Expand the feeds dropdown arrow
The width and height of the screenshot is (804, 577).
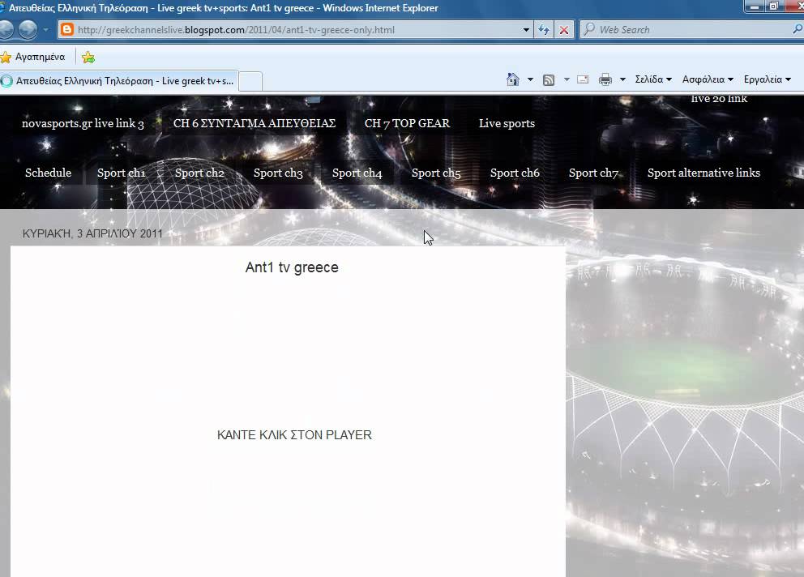point(567,79)
